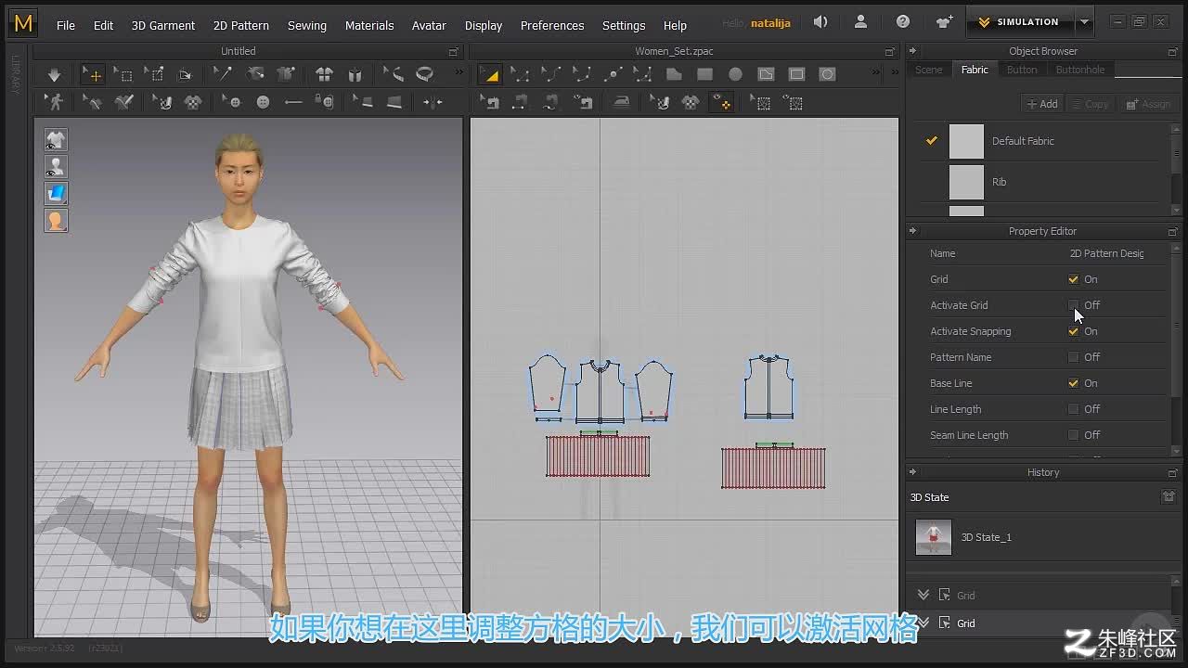The image size is (1188, 668).
Task: Select the Polygon pattern creation tool
Action: pyautogui.click(x=674, y=74)
